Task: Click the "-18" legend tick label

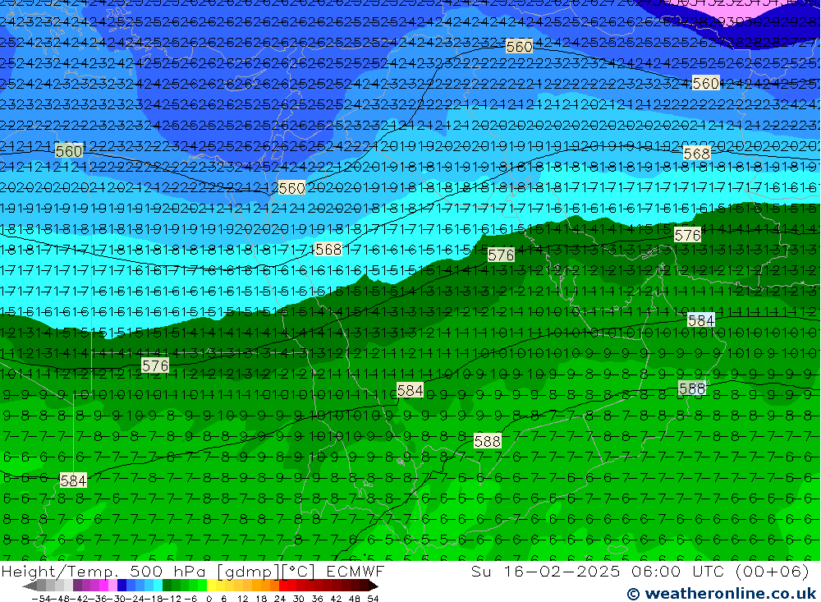Action: (154, 599)
